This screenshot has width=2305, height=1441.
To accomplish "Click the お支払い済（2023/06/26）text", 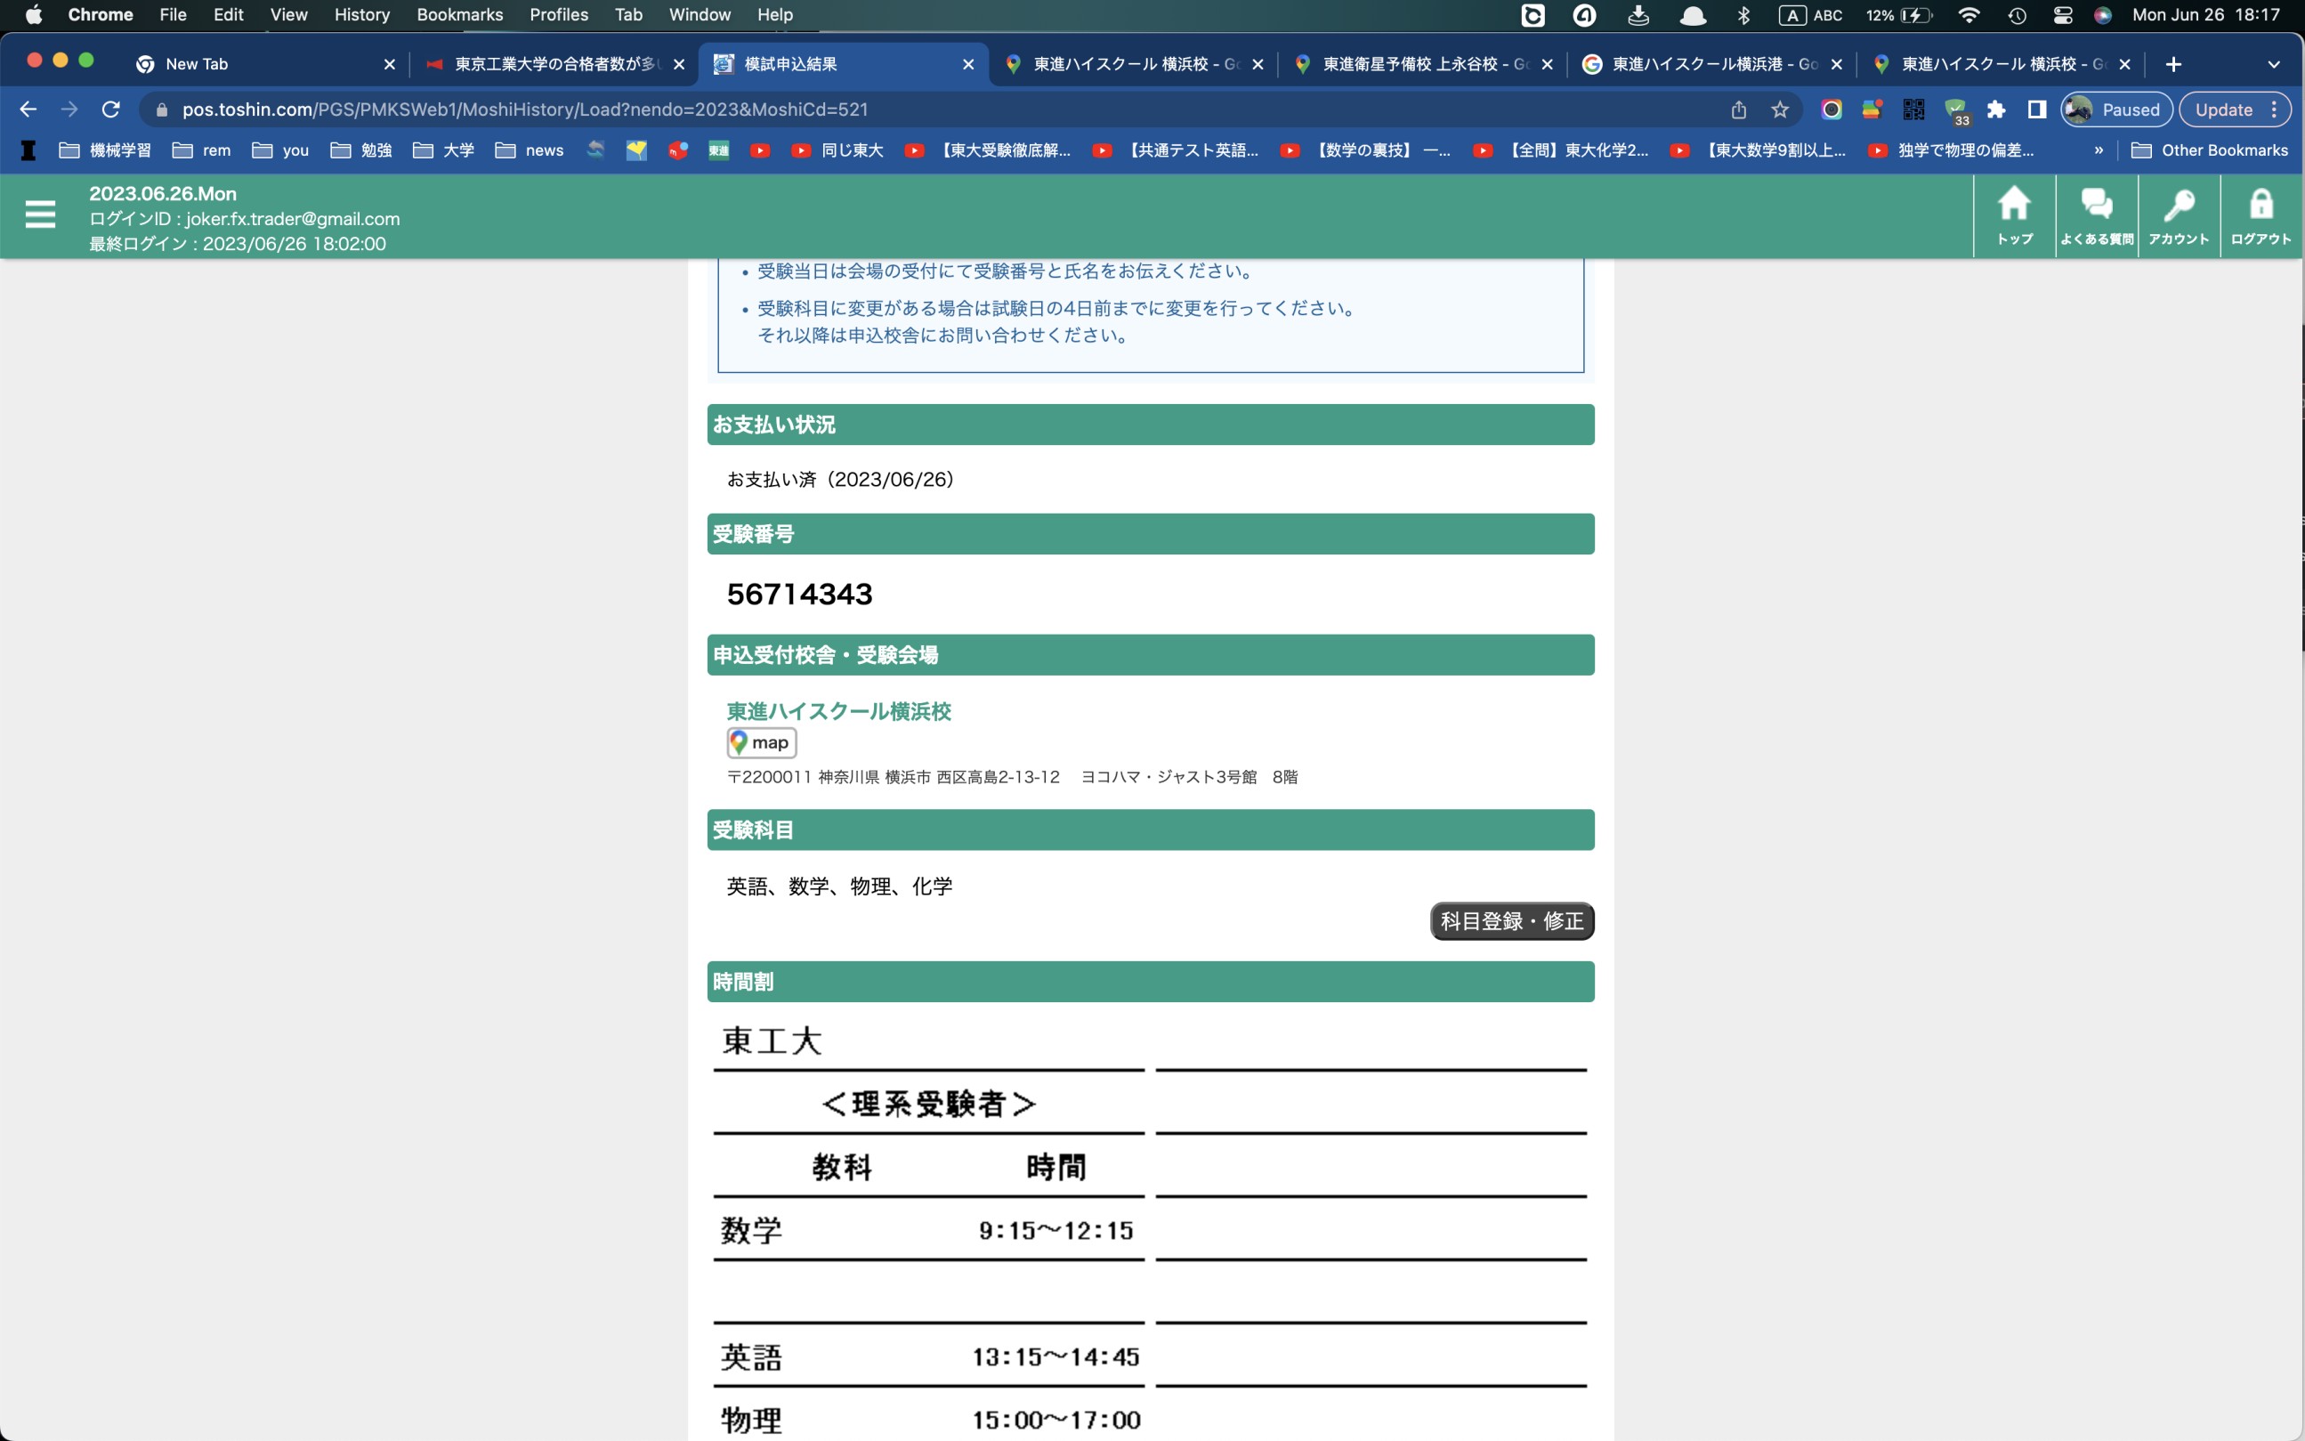I will (x=840, y=480).
